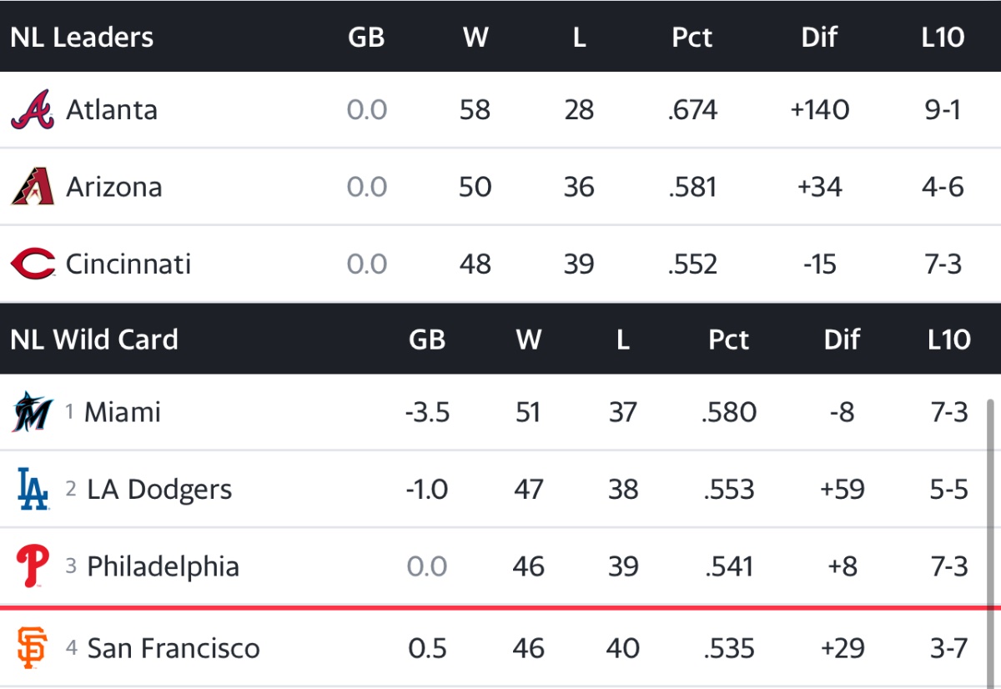This screenshot has width=1001, height=689.
Task: Sort NL Leaders by W column
Action: point(475,38)
